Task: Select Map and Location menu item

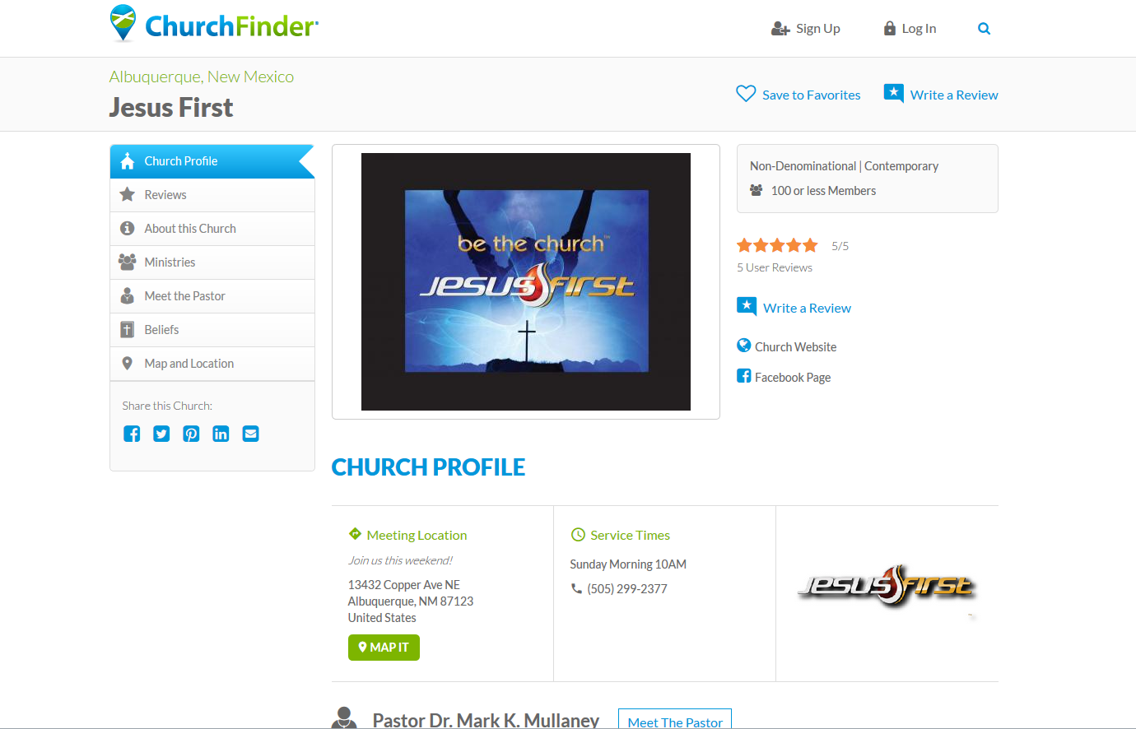Action: (212, 364)
